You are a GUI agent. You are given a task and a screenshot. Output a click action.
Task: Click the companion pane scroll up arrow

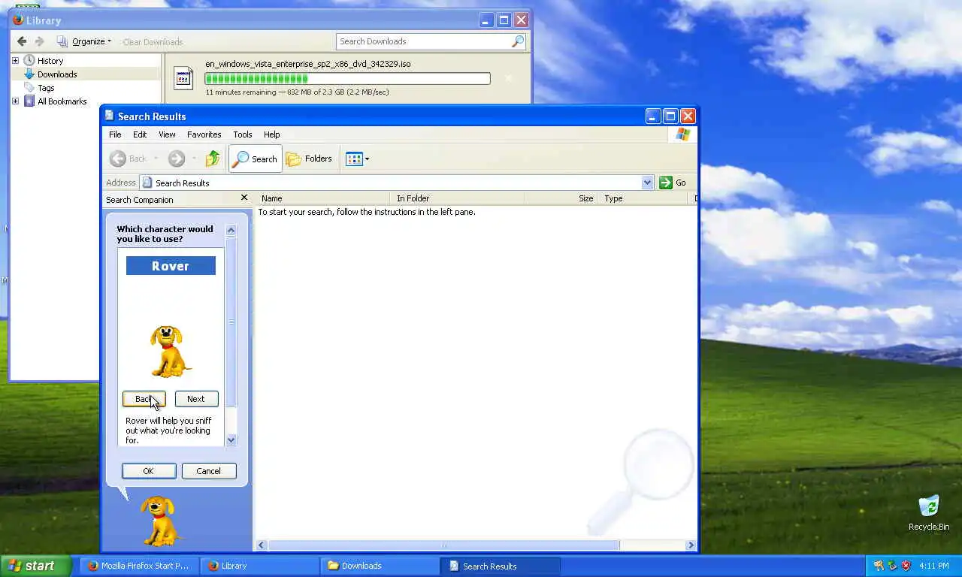point(231,230)
